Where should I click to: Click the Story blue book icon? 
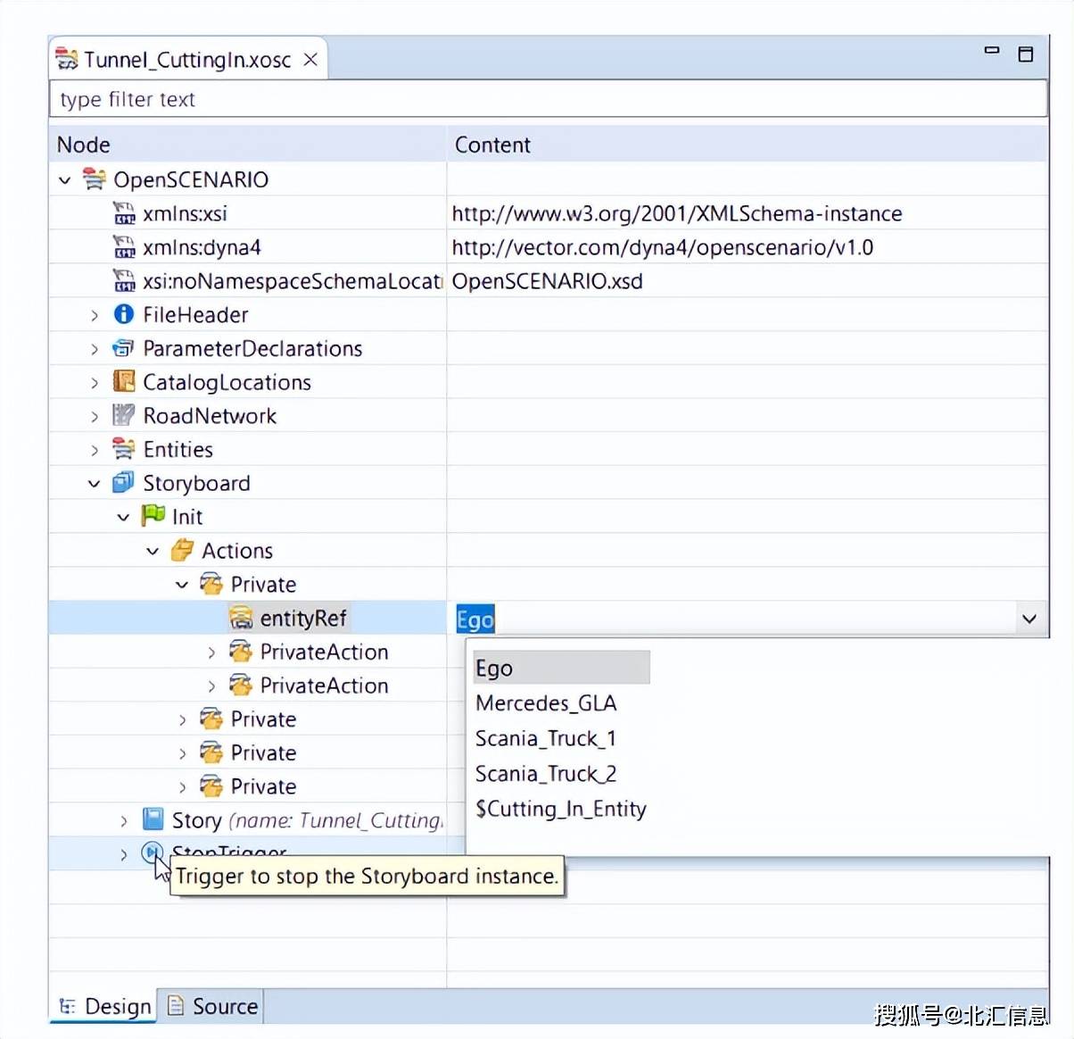pos(153,819)
